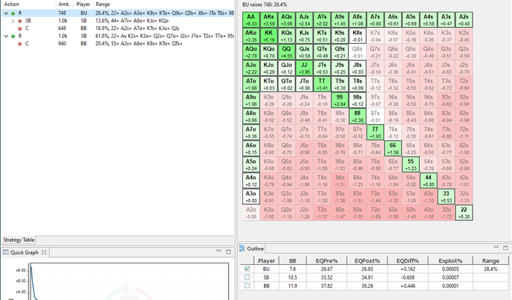Screen dimensions: 512x300
Task: Click the red icon on the C 940 row
Action: (x=20, y=44)
